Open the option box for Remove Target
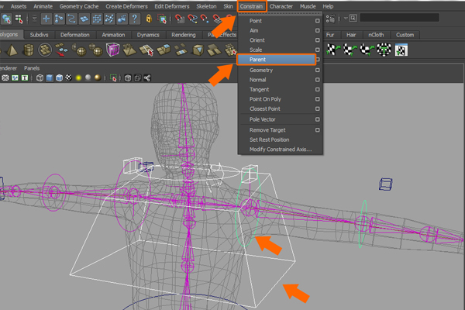Viewport: 465px width, 310px height. [x=317, y=130]
